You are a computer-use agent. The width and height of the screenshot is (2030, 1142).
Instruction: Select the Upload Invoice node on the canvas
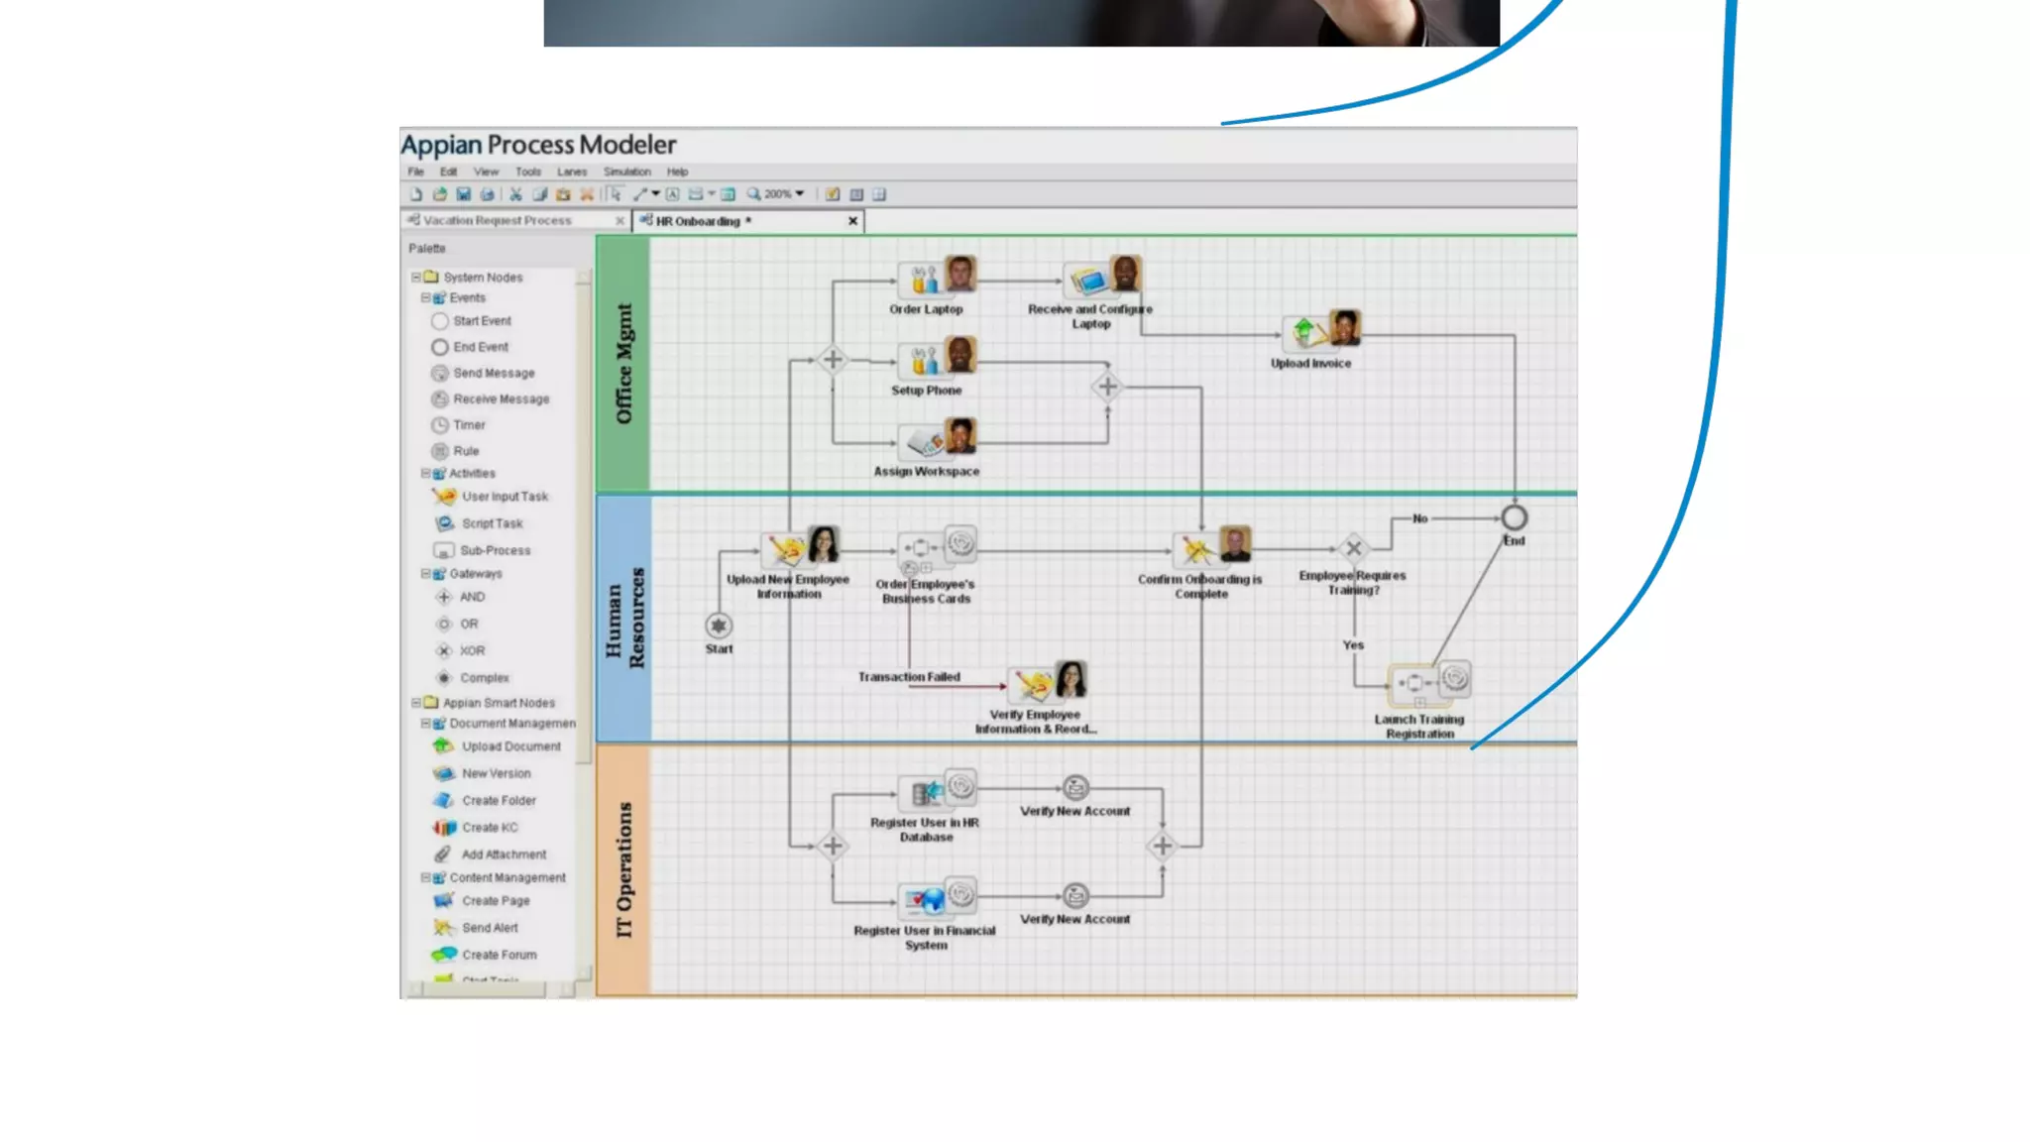tap(1309, 333)
